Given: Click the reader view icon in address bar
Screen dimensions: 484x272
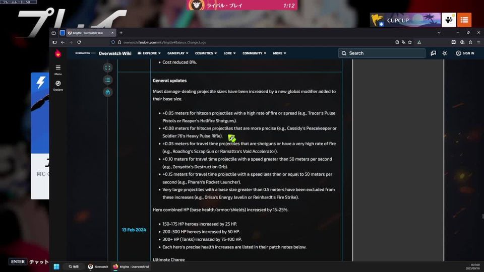Looking at the screenshot, I should click(397, 42).
